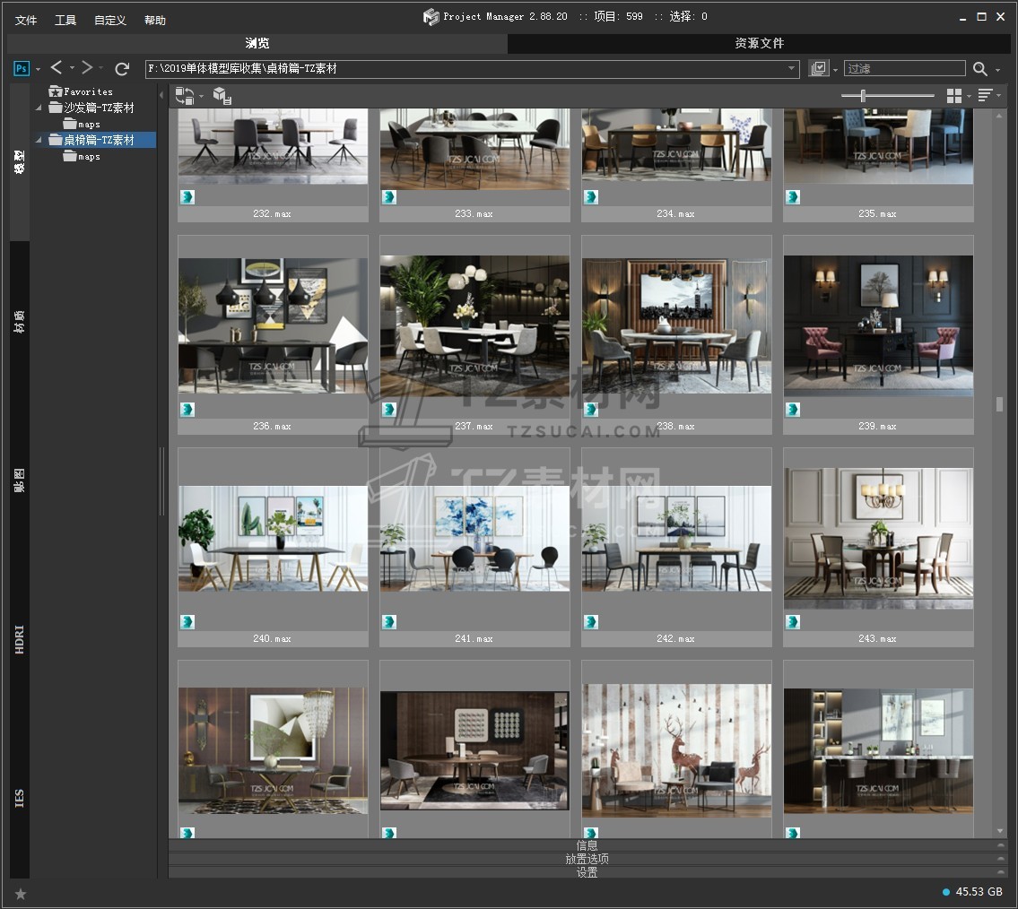Click the Photoshop icon in the toolbar

click(22, 69)
